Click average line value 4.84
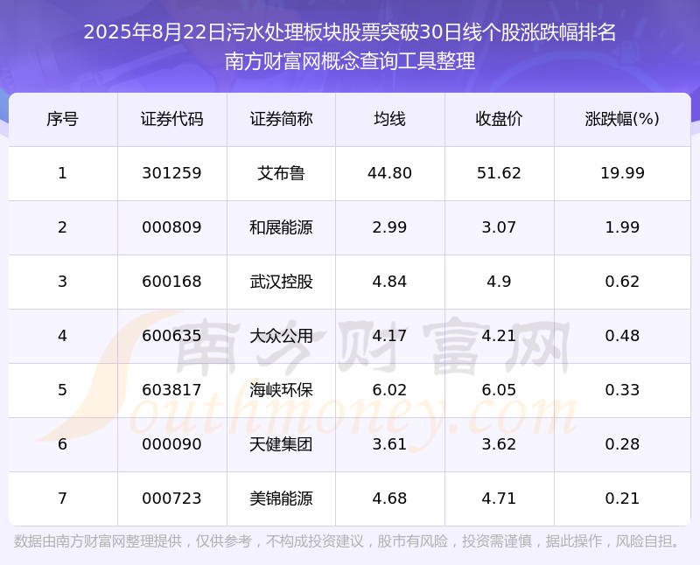Image resolution: width=700 pixels, height=565 pixels. [389, 282]
